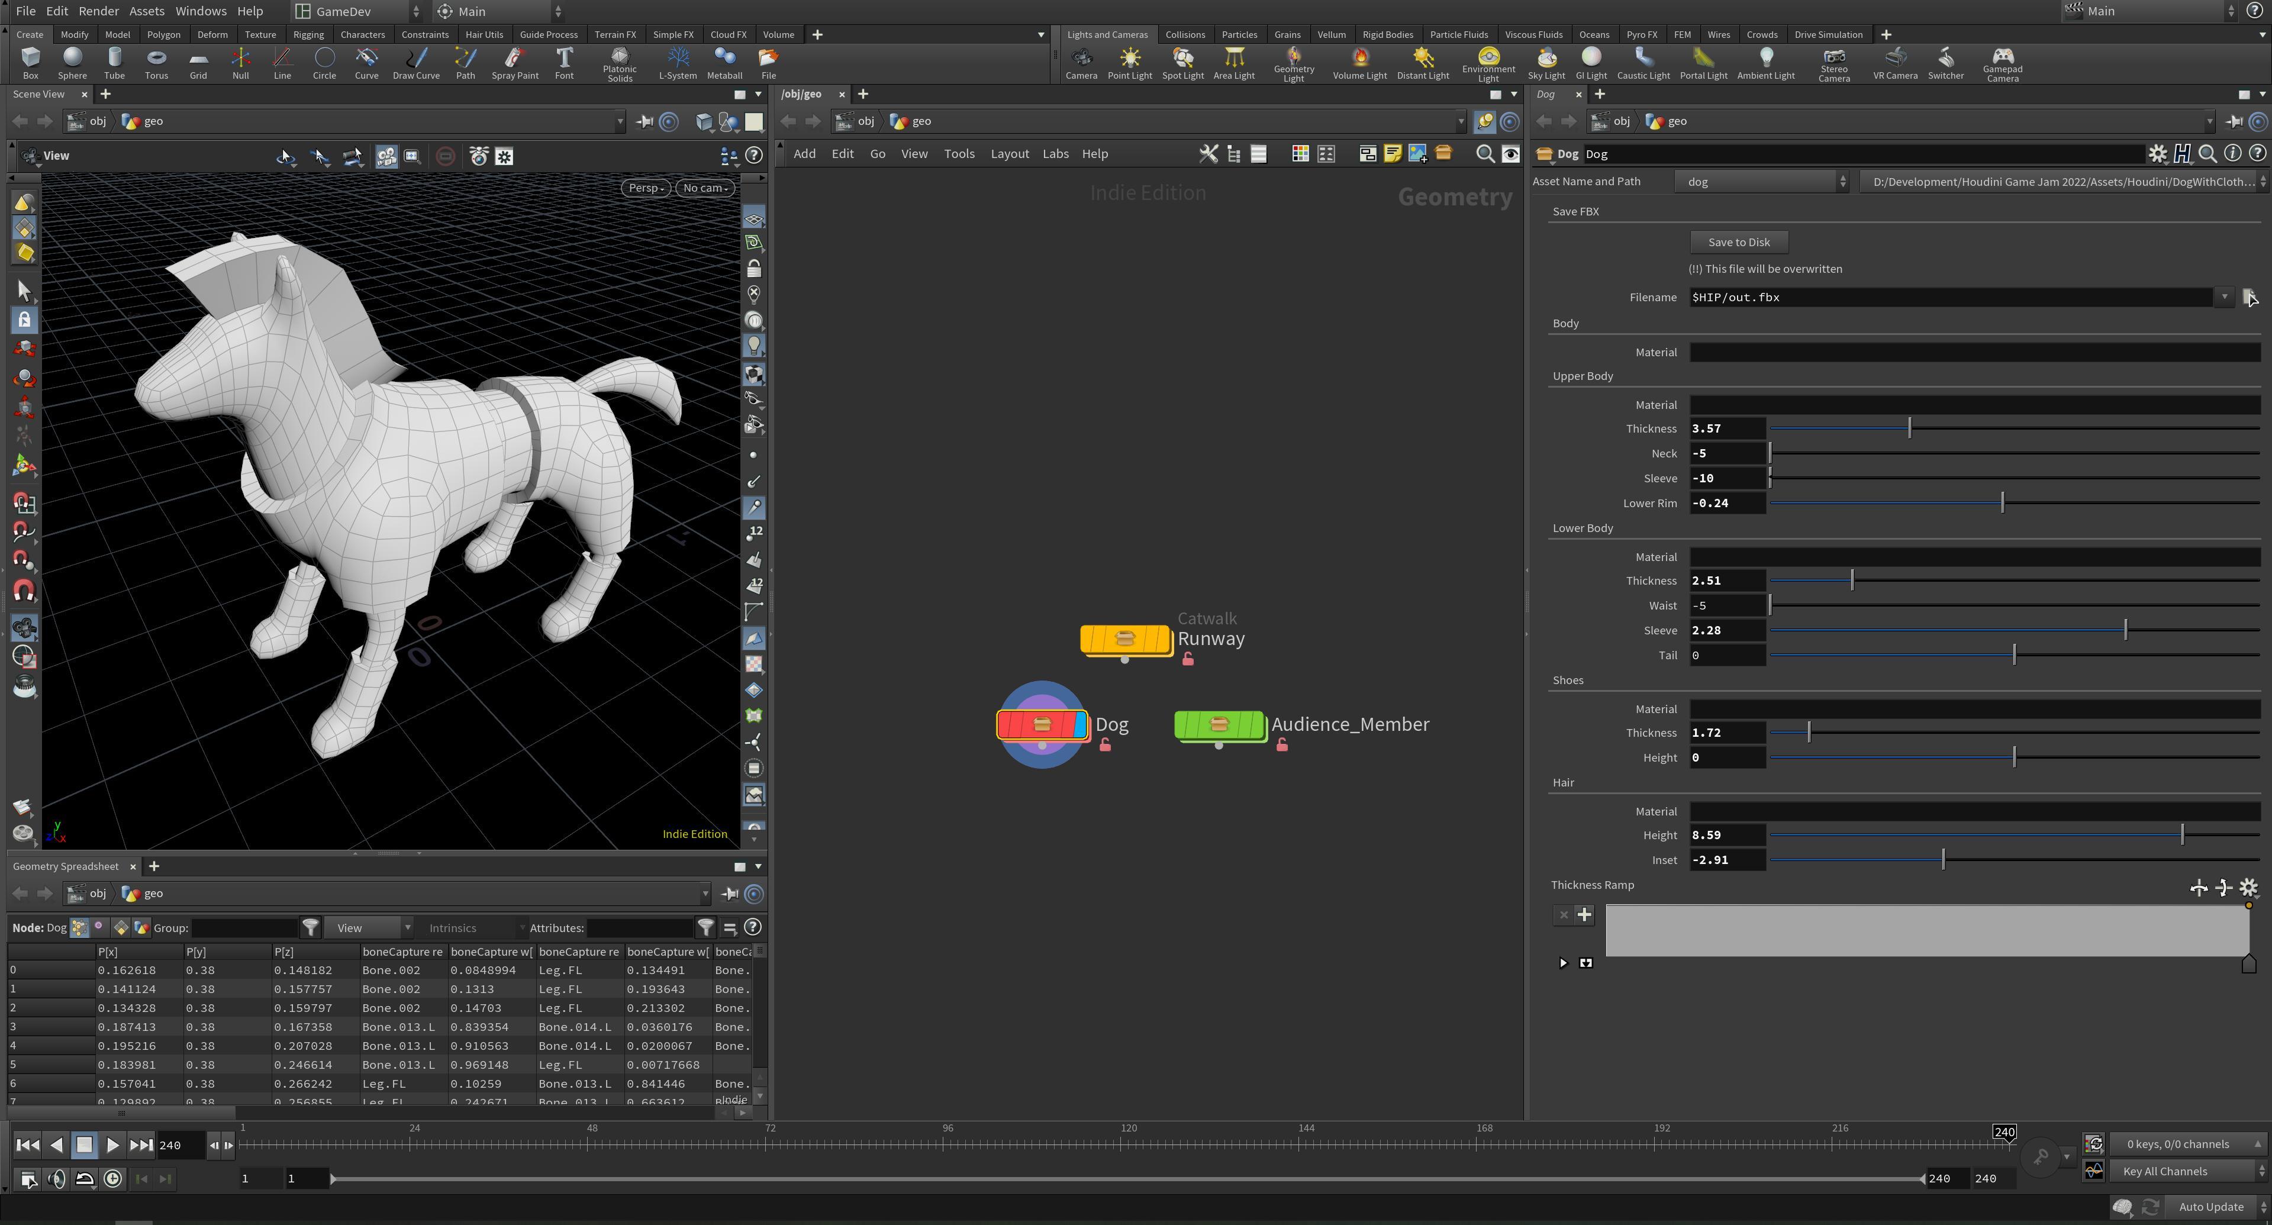This screenshot has width=2272, height=1225.
Task: Expand the No cam camera dropdown
Action: coord(705,188)
